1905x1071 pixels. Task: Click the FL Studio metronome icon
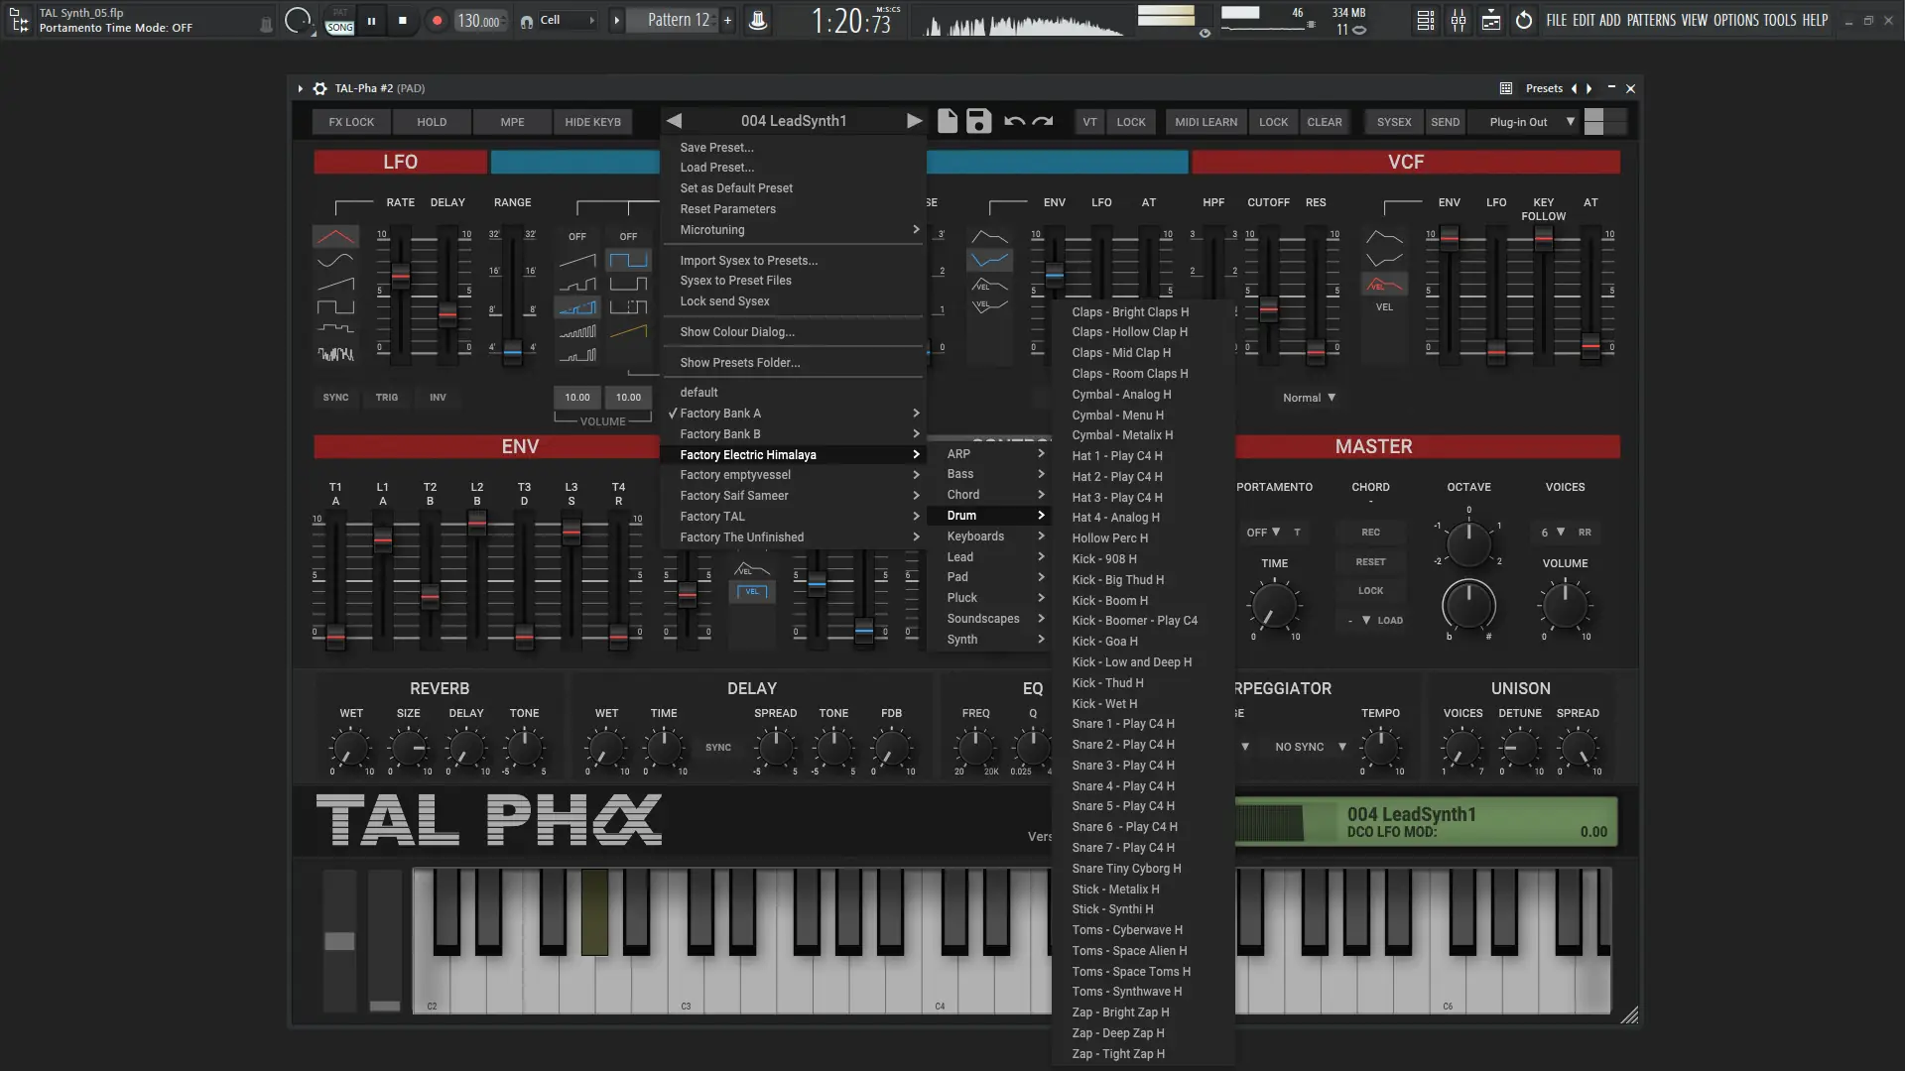pos(758,20)
